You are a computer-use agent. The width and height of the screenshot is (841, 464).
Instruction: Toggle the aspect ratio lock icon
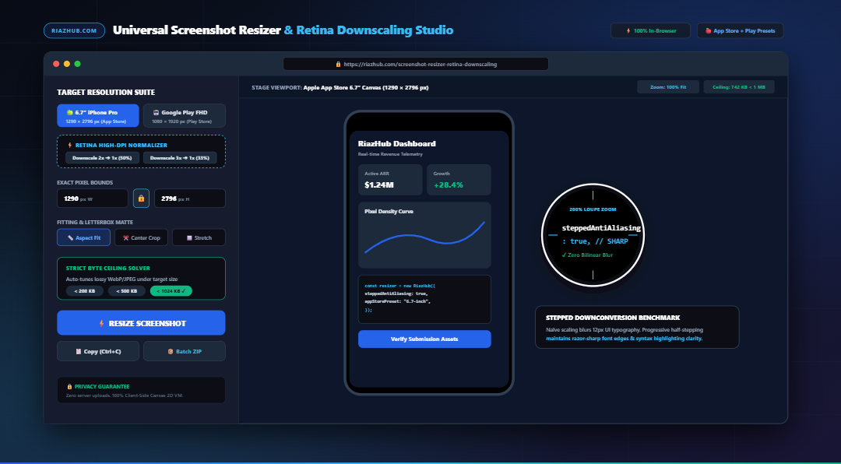click(x=141, y=199)
